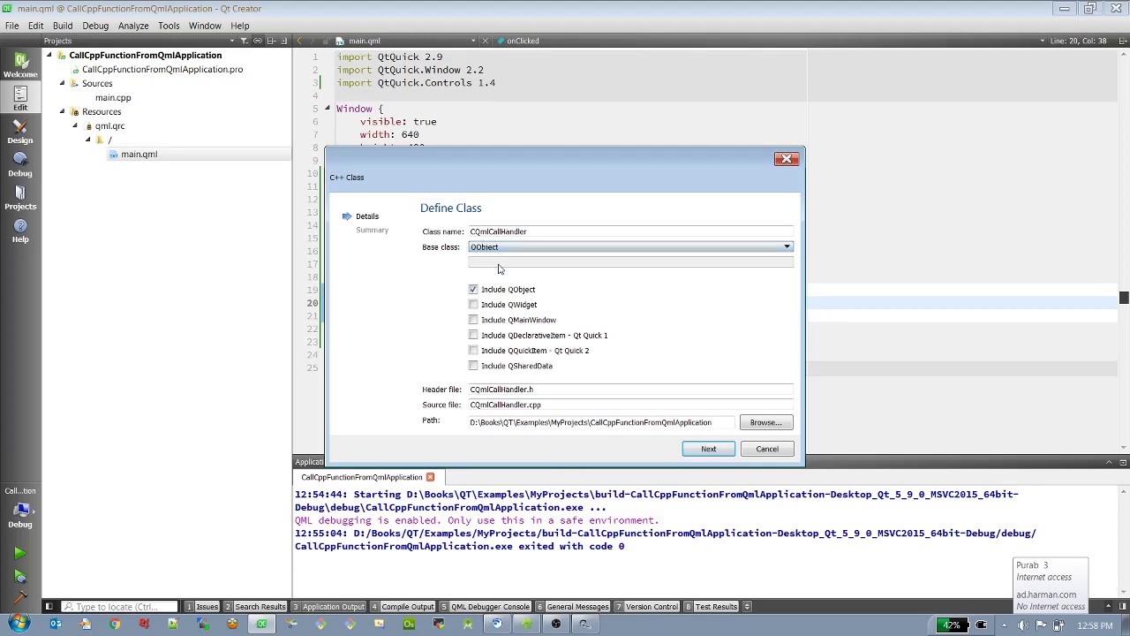Collapse the / prefix folder
1130x636 pixels.
tap(87, 140)
